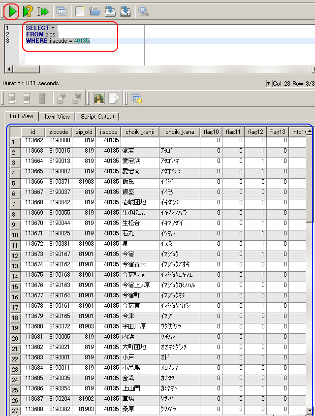Screen dimensions: 315x416
Task: Click the zip_old column header
Action: coord(84,132)
